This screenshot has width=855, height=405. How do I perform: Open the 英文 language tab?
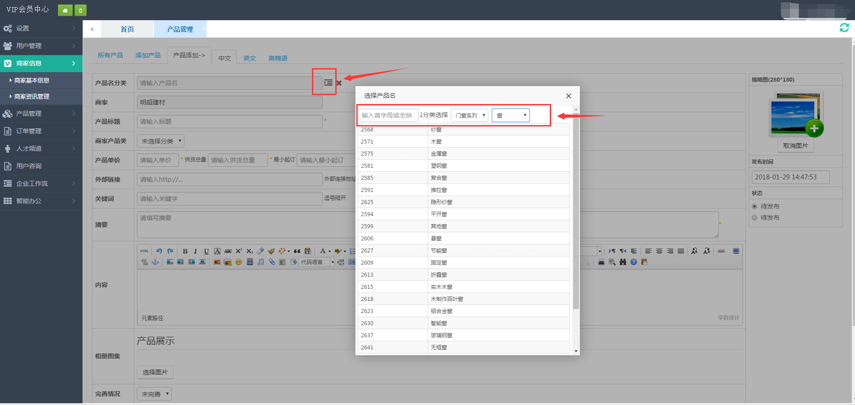(250, 58)
